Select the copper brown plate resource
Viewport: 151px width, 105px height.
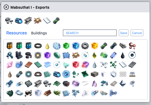(29, 65)
